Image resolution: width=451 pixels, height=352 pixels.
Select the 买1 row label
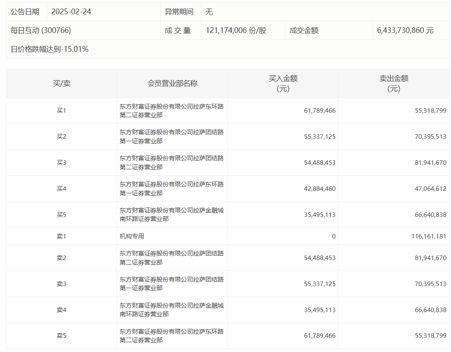tap(62, 111)
